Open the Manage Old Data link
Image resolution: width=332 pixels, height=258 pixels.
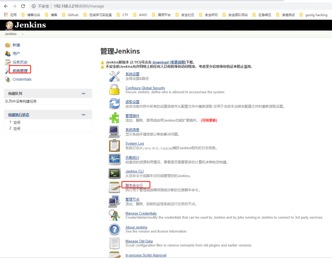[139, 241]
